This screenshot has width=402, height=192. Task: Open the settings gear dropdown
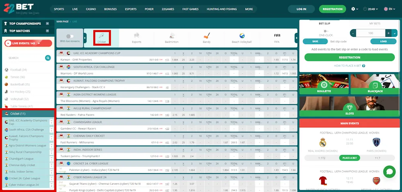(x=354, y=9)
